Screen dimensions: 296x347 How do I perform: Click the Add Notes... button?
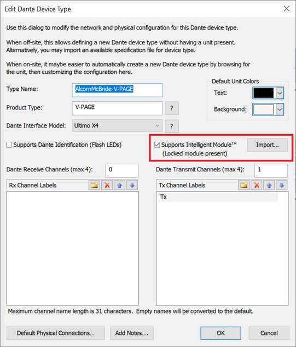(x=132, y=333)
